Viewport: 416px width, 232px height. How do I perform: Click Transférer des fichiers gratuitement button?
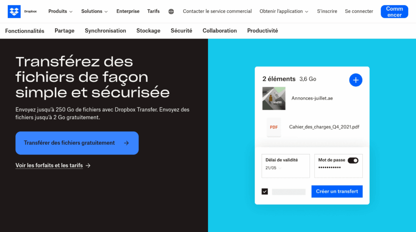[77, 143]
